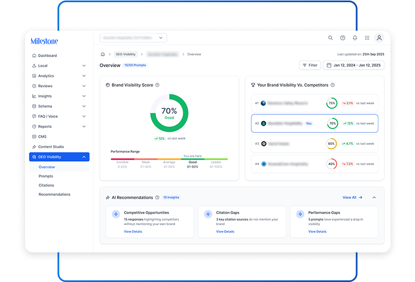Click the lightning icon on the Citation Gaps card
This screenshot has height=282, width=415.
(208, 214)
